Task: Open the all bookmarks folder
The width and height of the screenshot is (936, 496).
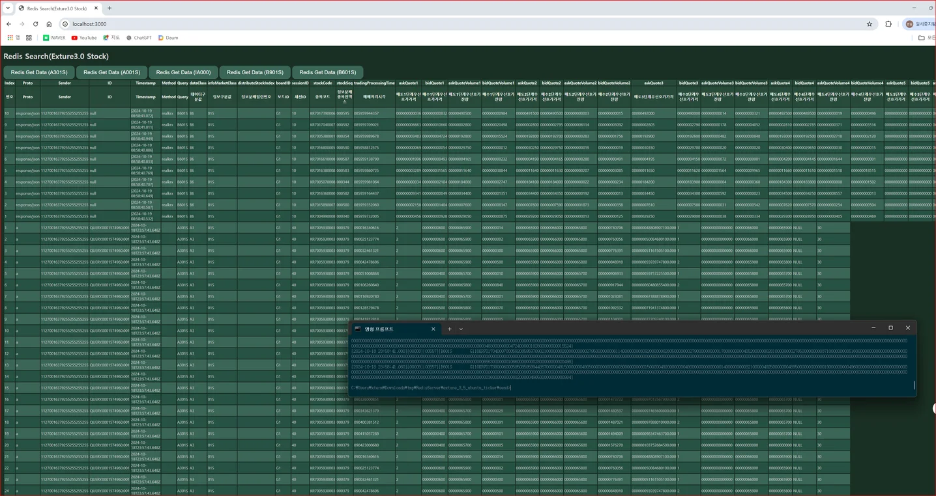Action: [926, 38]
